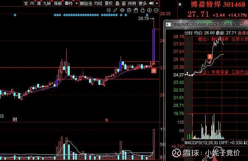Select the hand pan tool icon
Screen dimensions: 248x161
(x=136, y=10)
